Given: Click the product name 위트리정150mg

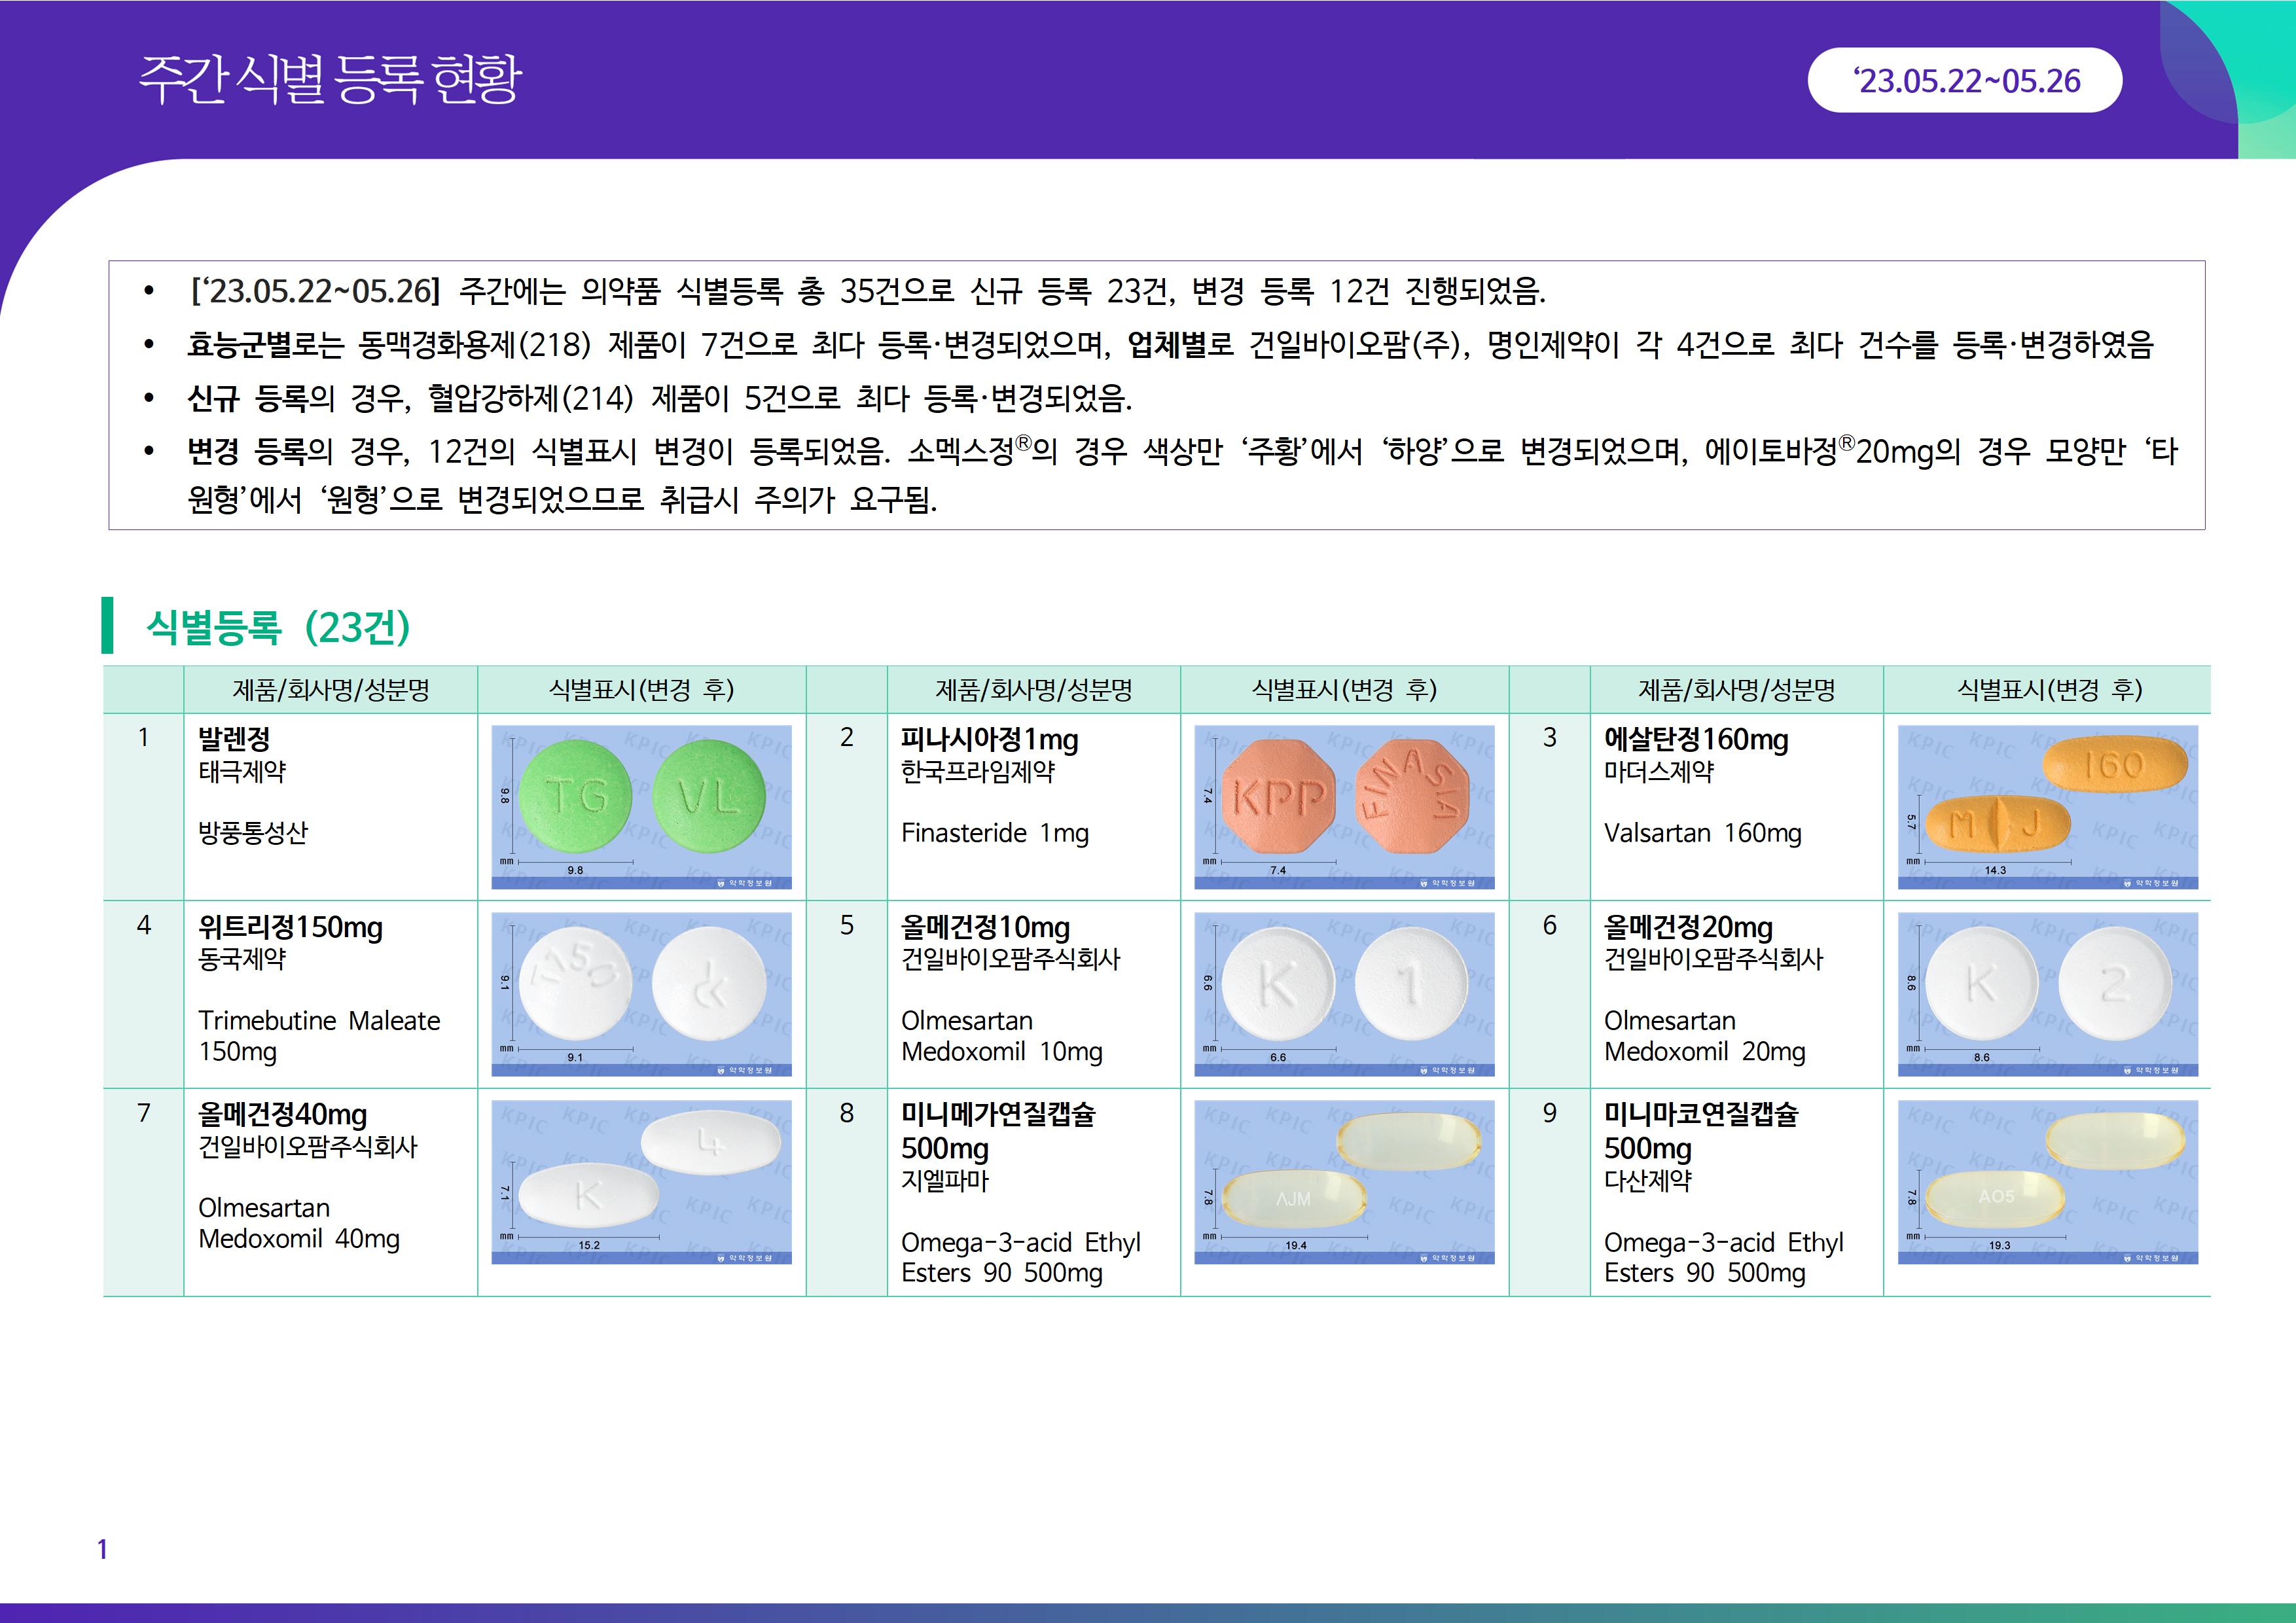Looking at the screenshot, I should coord(290,927).
